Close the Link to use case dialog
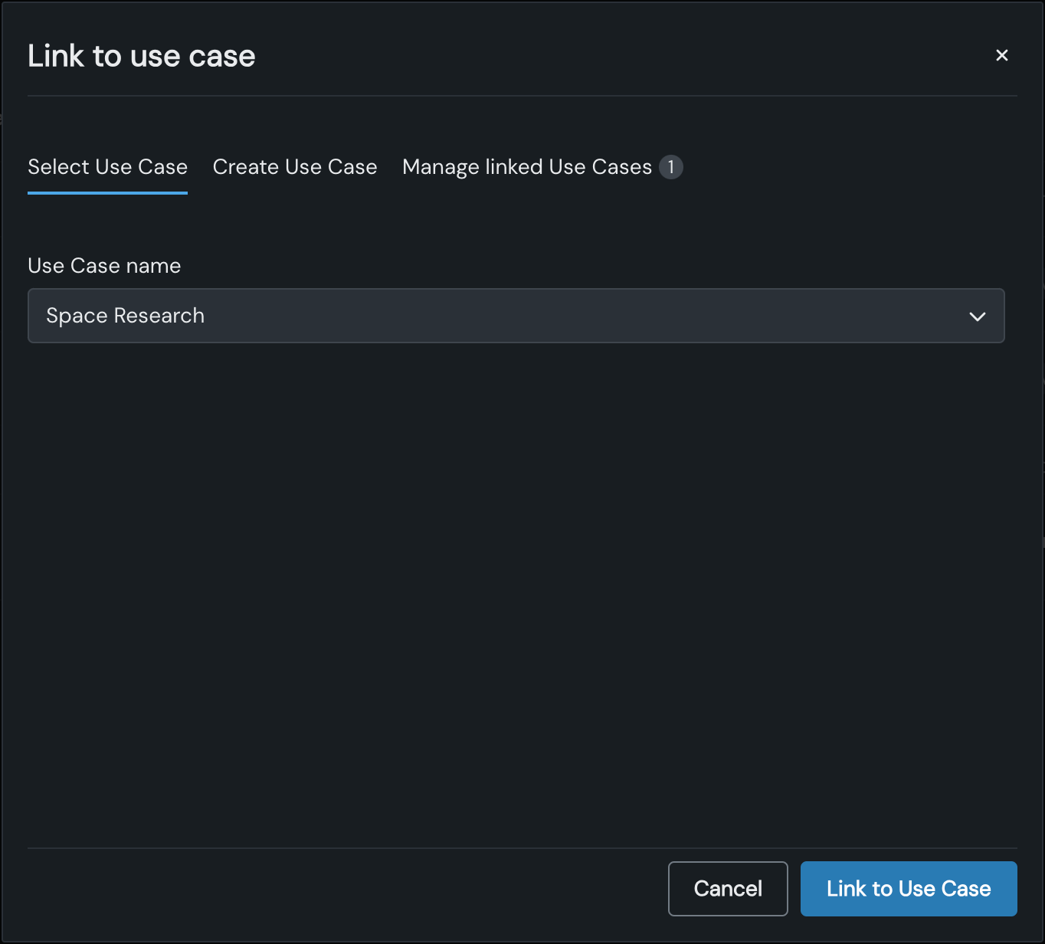1045x944 pixels. (x=1001, y=55)
